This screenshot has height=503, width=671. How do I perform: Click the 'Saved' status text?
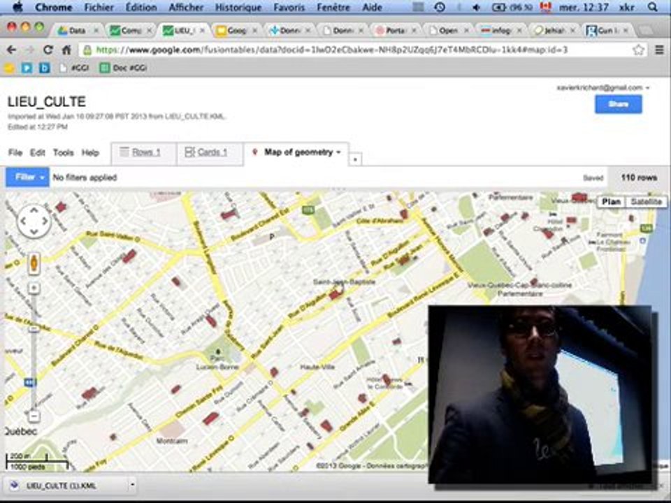pyautogui.click(x=593, y=178)
